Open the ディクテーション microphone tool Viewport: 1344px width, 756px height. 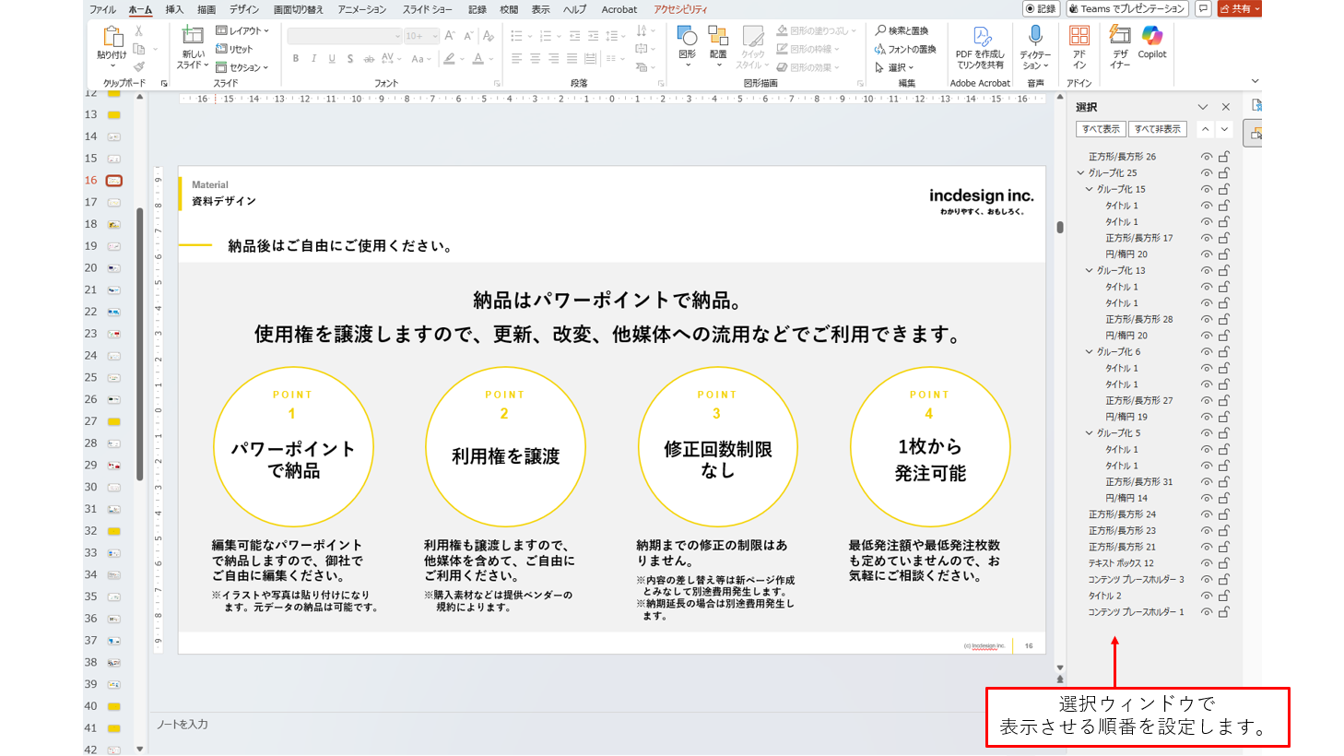click(x=1035, y=37)
